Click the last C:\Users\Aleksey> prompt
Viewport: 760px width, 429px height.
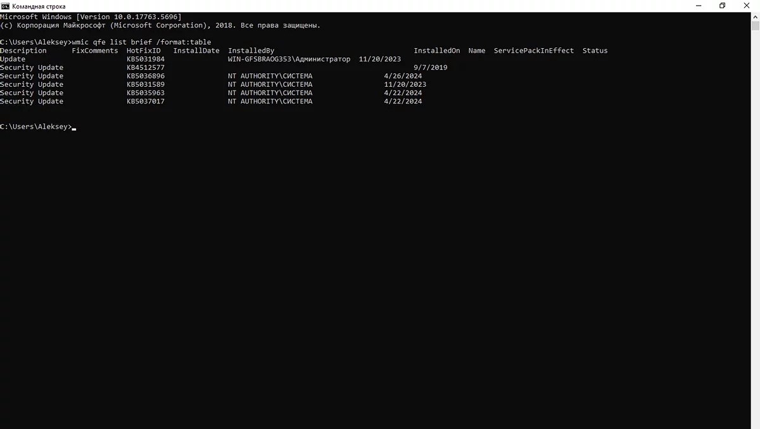point(36,127)
